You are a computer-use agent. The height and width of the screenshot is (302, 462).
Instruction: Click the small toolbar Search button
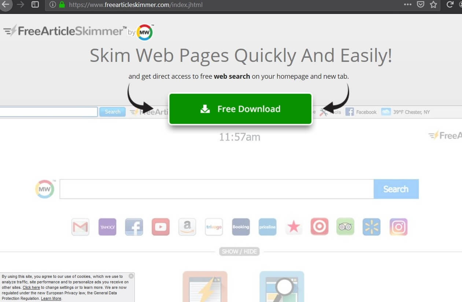112,112
